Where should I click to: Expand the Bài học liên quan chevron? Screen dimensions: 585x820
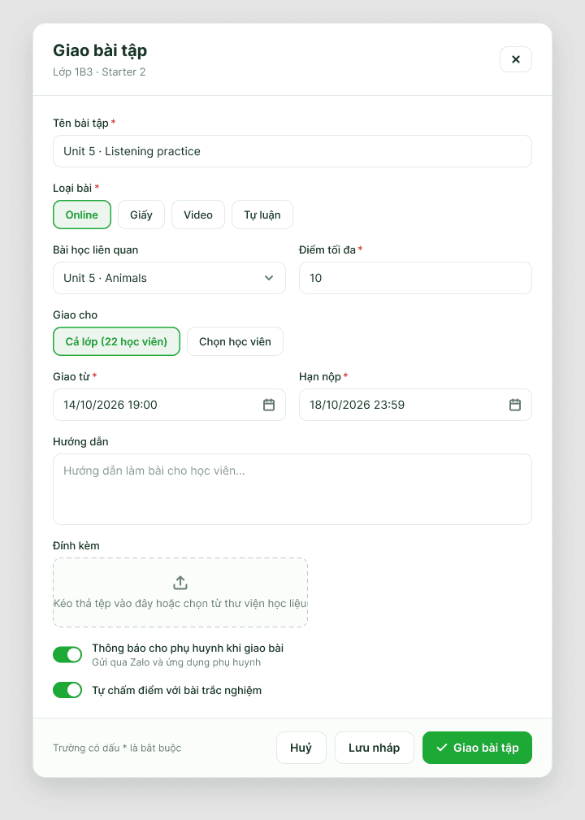[269, 278]
